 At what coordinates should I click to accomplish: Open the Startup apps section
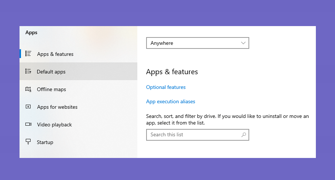tap(78, 142)
